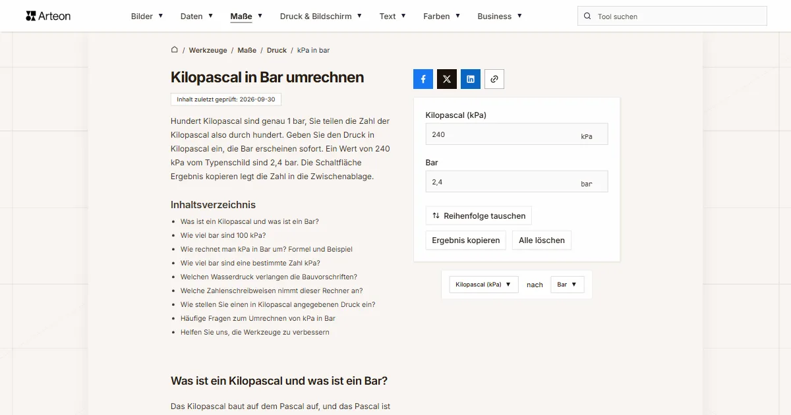Jump to Was ist ein Kilopascal section
Screen dimensions: 791x415
(x=250, y=221)
